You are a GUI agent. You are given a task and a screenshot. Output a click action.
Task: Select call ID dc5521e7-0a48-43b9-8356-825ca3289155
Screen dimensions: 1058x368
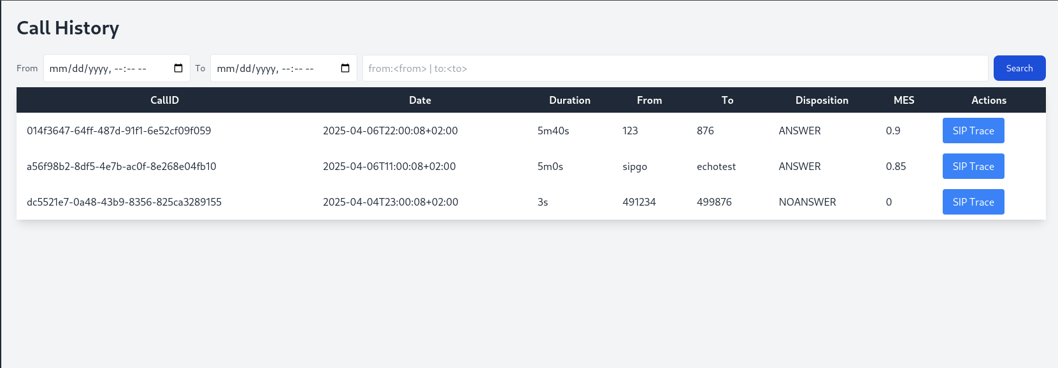click(x=124, y=202)
